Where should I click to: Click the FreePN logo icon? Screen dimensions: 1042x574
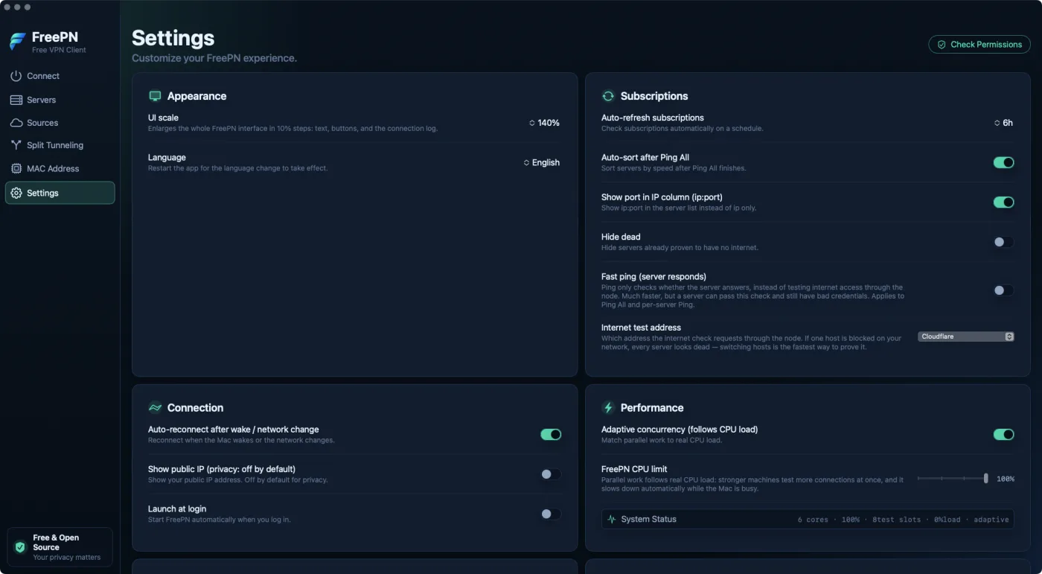(x=18, y=42)
